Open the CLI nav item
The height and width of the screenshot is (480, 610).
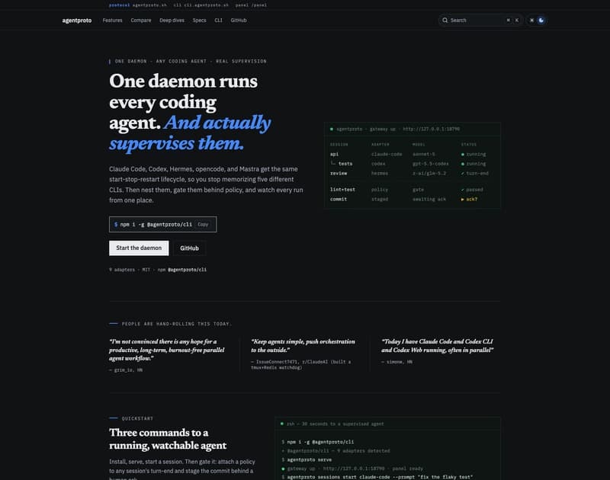click(218, 21)
